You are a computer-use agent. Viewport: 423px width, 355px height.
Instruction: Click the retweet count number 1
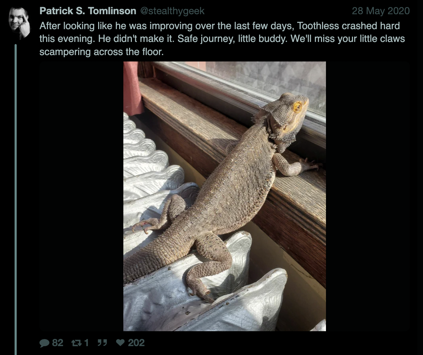tap(86, 343)
